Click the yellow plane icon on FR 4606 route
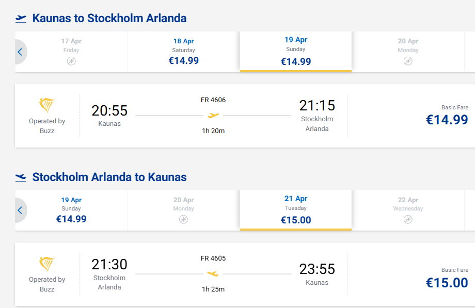475x308 pixels. tap(213, 115)
